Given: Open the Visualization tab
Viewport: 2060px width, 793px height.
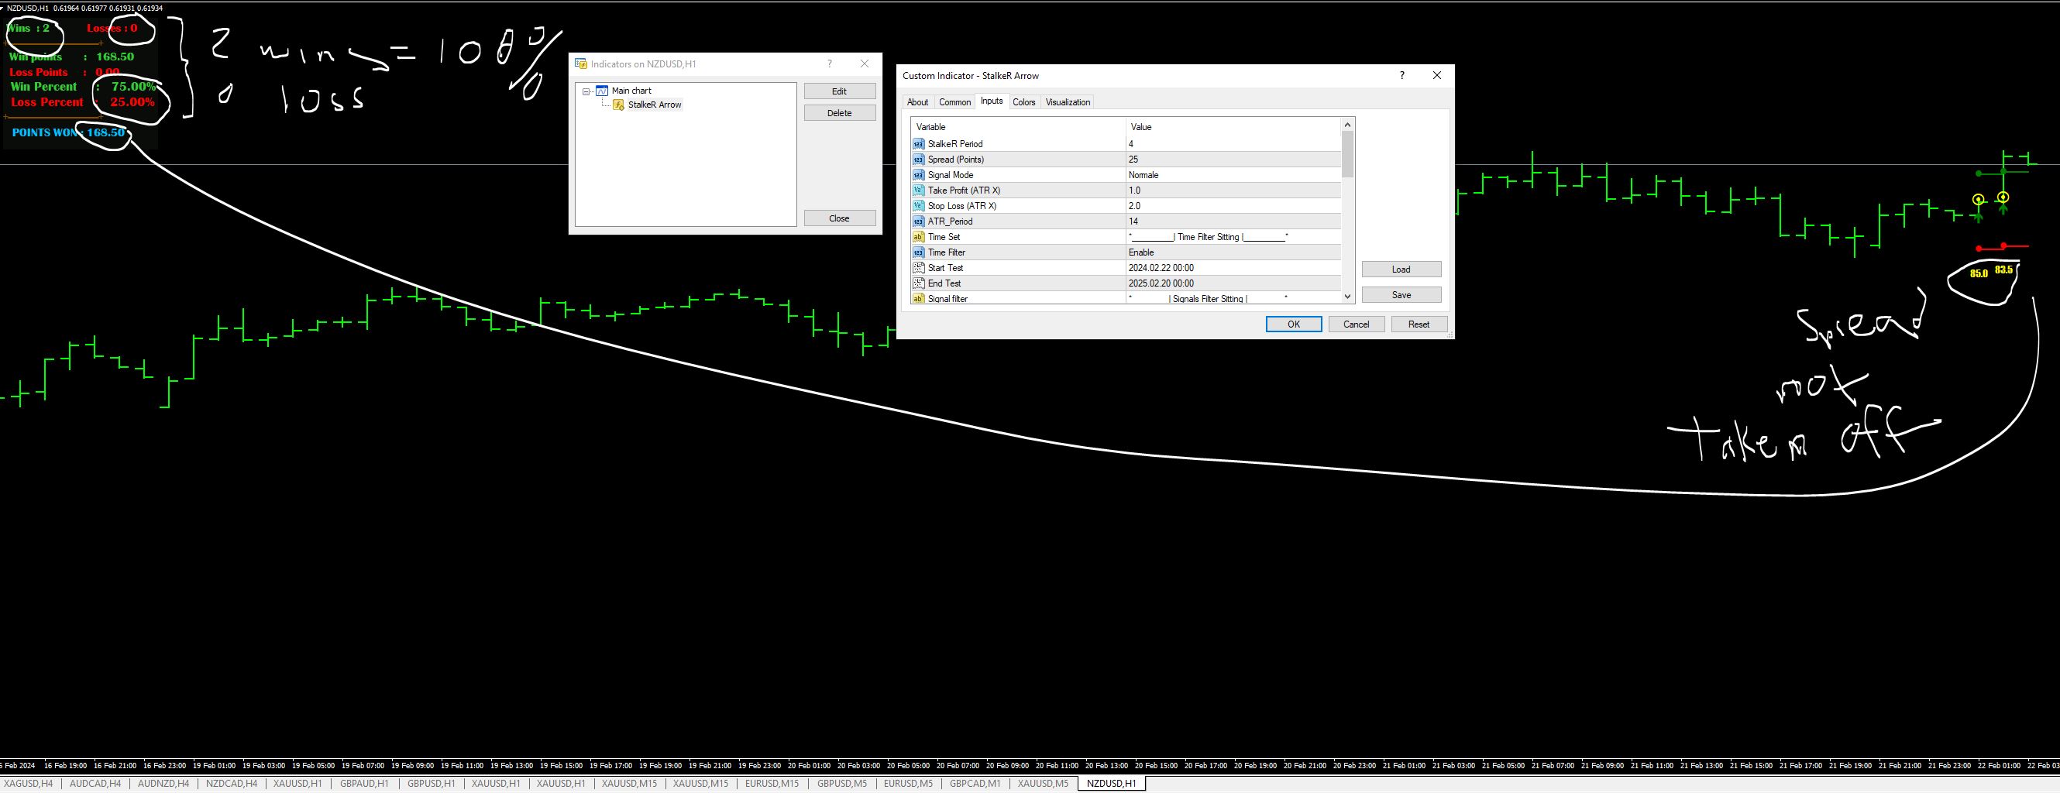Looking at the screenshot, I should (1068, 101).
